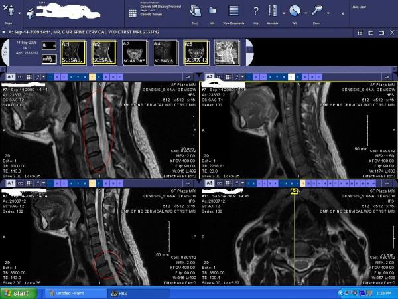
Task: Click the A:2 viewport label tab
Action: [x=208, y=77]
